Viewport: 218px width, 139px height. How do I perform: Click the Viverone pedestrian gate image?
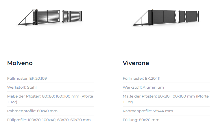pyautogui.click(x=188, y=17)
